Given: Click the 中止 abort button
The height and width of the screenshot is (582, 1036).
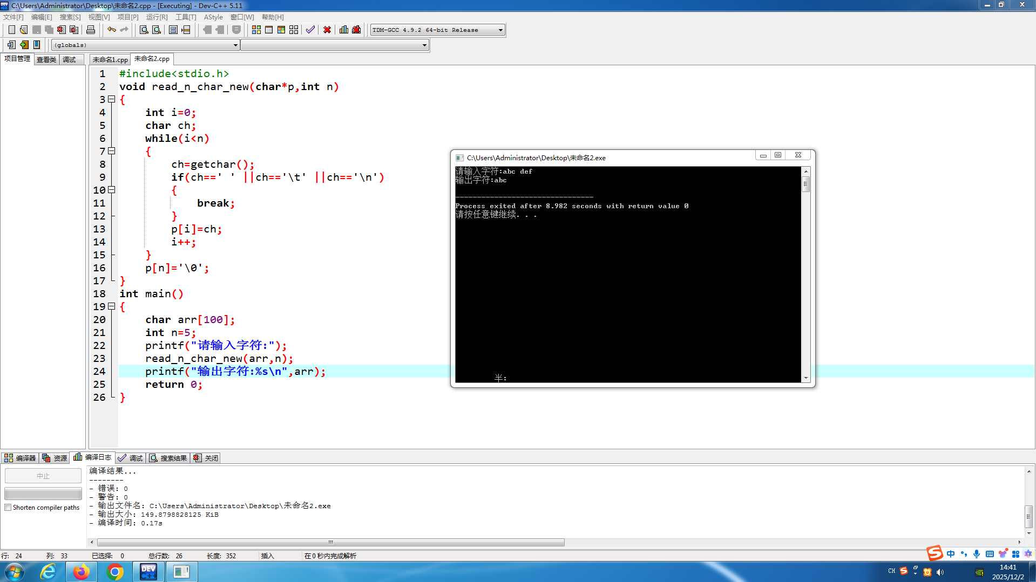Looking at the screenshot, I should [x=43, y=476].
